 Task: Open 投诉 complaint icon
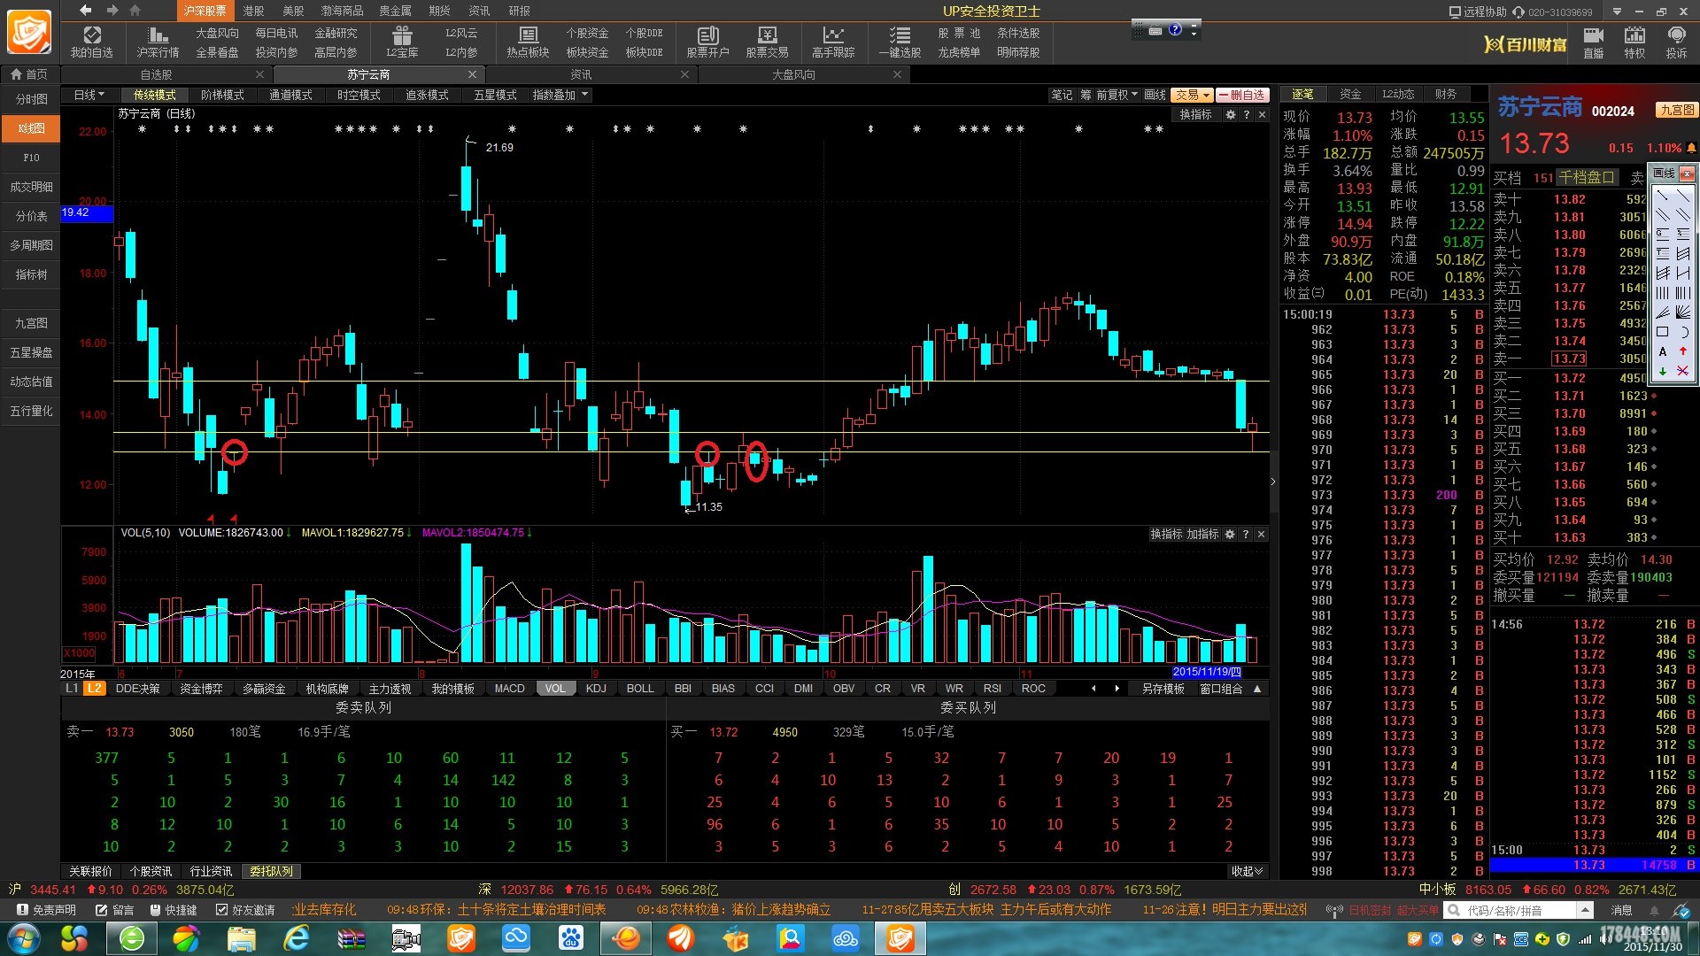pos(1676,42)
